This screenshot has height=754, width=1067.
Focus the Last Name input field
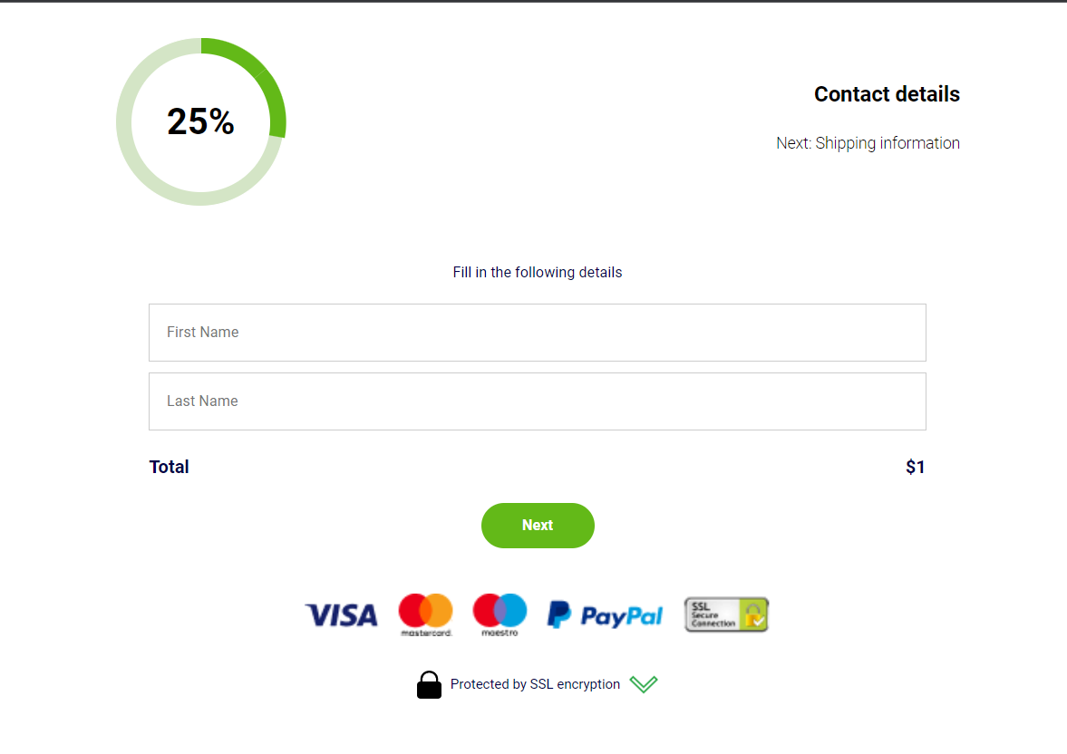click(537, 401)
